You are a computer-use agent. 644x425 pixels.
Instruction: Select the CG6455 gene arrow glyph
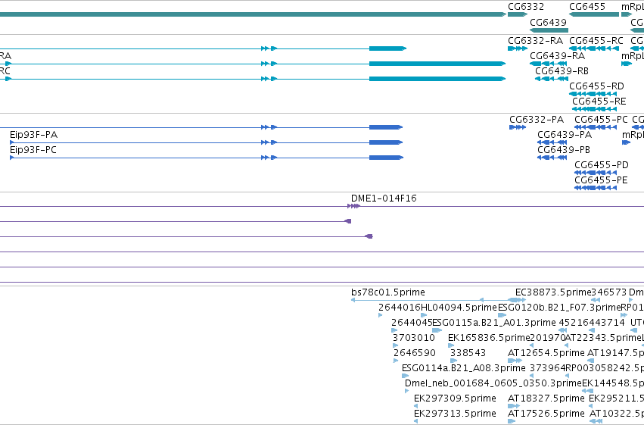coord(594,14)
